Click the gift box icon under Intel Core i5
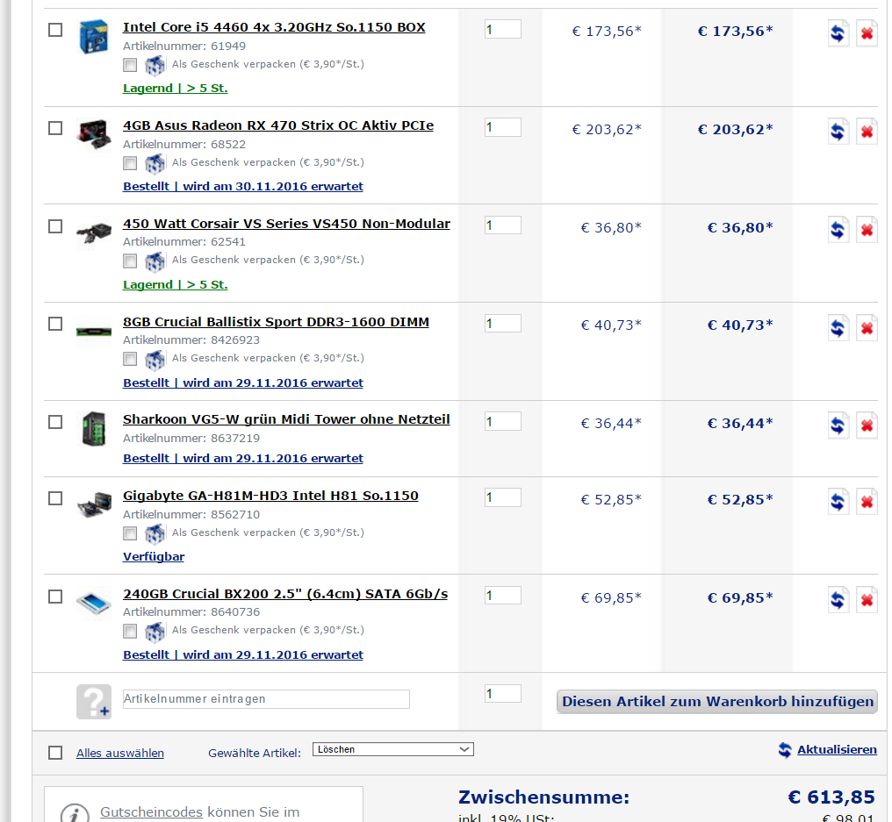Viewport: 892px width, 822px height. 155,66
